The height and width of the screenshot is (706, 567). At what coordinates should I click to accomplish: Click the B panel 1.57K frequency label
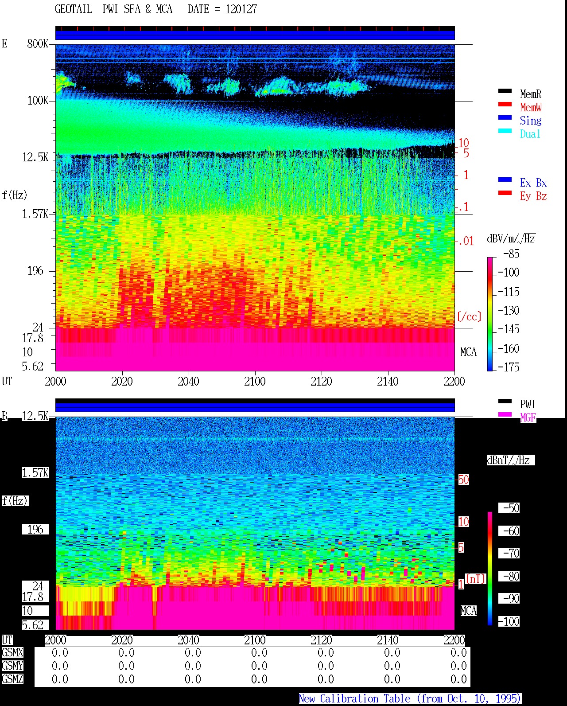[x=35, y=472]
